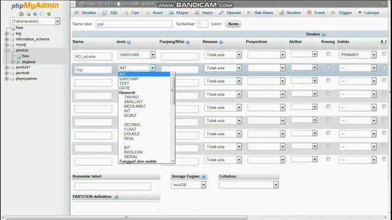Click the mysql database icon

coord(12,45)
